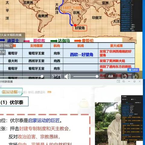145x145 pixels.
Task: Click the 达伽马 legend entry
Action: [64, 41]
